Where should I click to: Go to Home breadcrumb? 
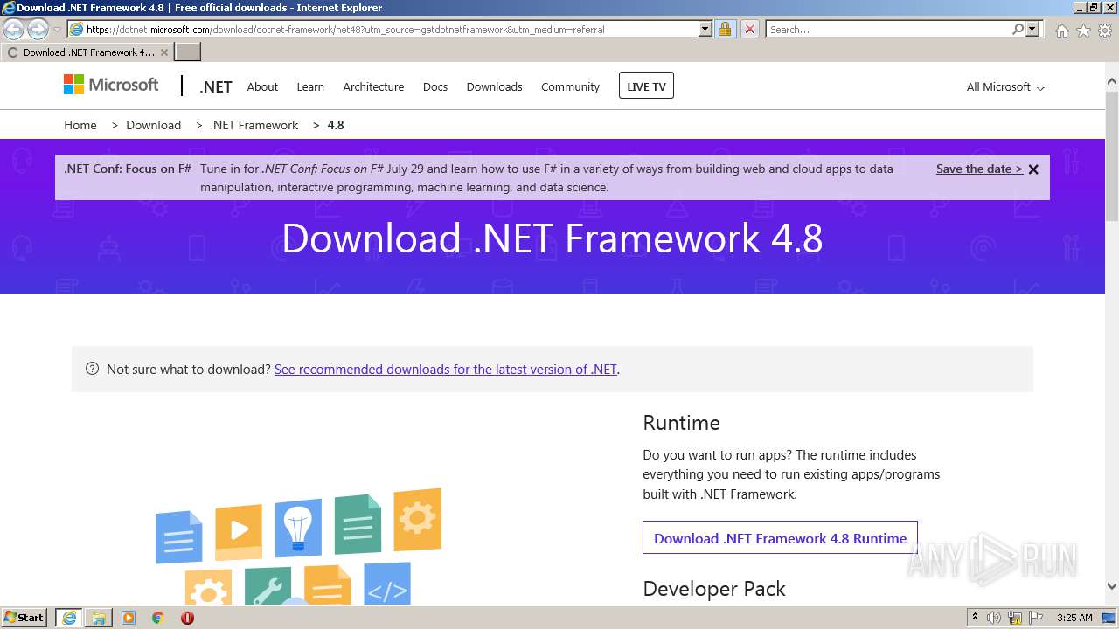(x=80, y=125)
